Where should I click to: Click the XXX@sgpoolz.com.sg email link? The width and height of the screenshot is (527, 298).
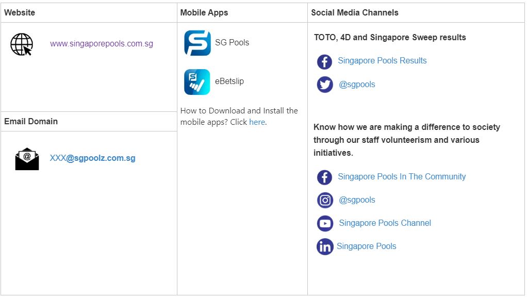pos(92,158)
